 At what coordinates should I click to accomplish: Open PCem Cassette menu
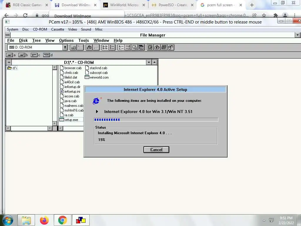58,29
